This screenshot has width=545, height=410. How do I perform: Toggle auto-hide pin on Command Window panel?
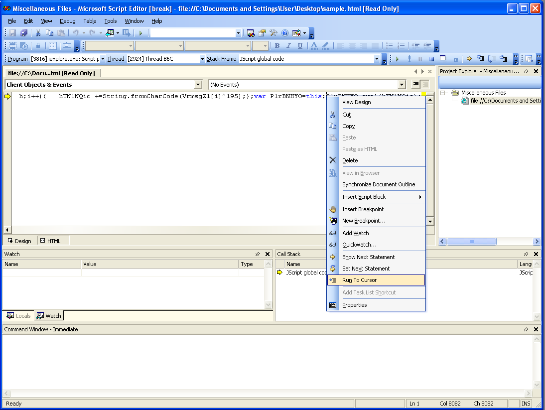point(526,329)
